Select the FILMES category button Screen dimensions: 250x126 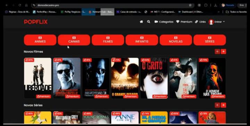[108, 40]
